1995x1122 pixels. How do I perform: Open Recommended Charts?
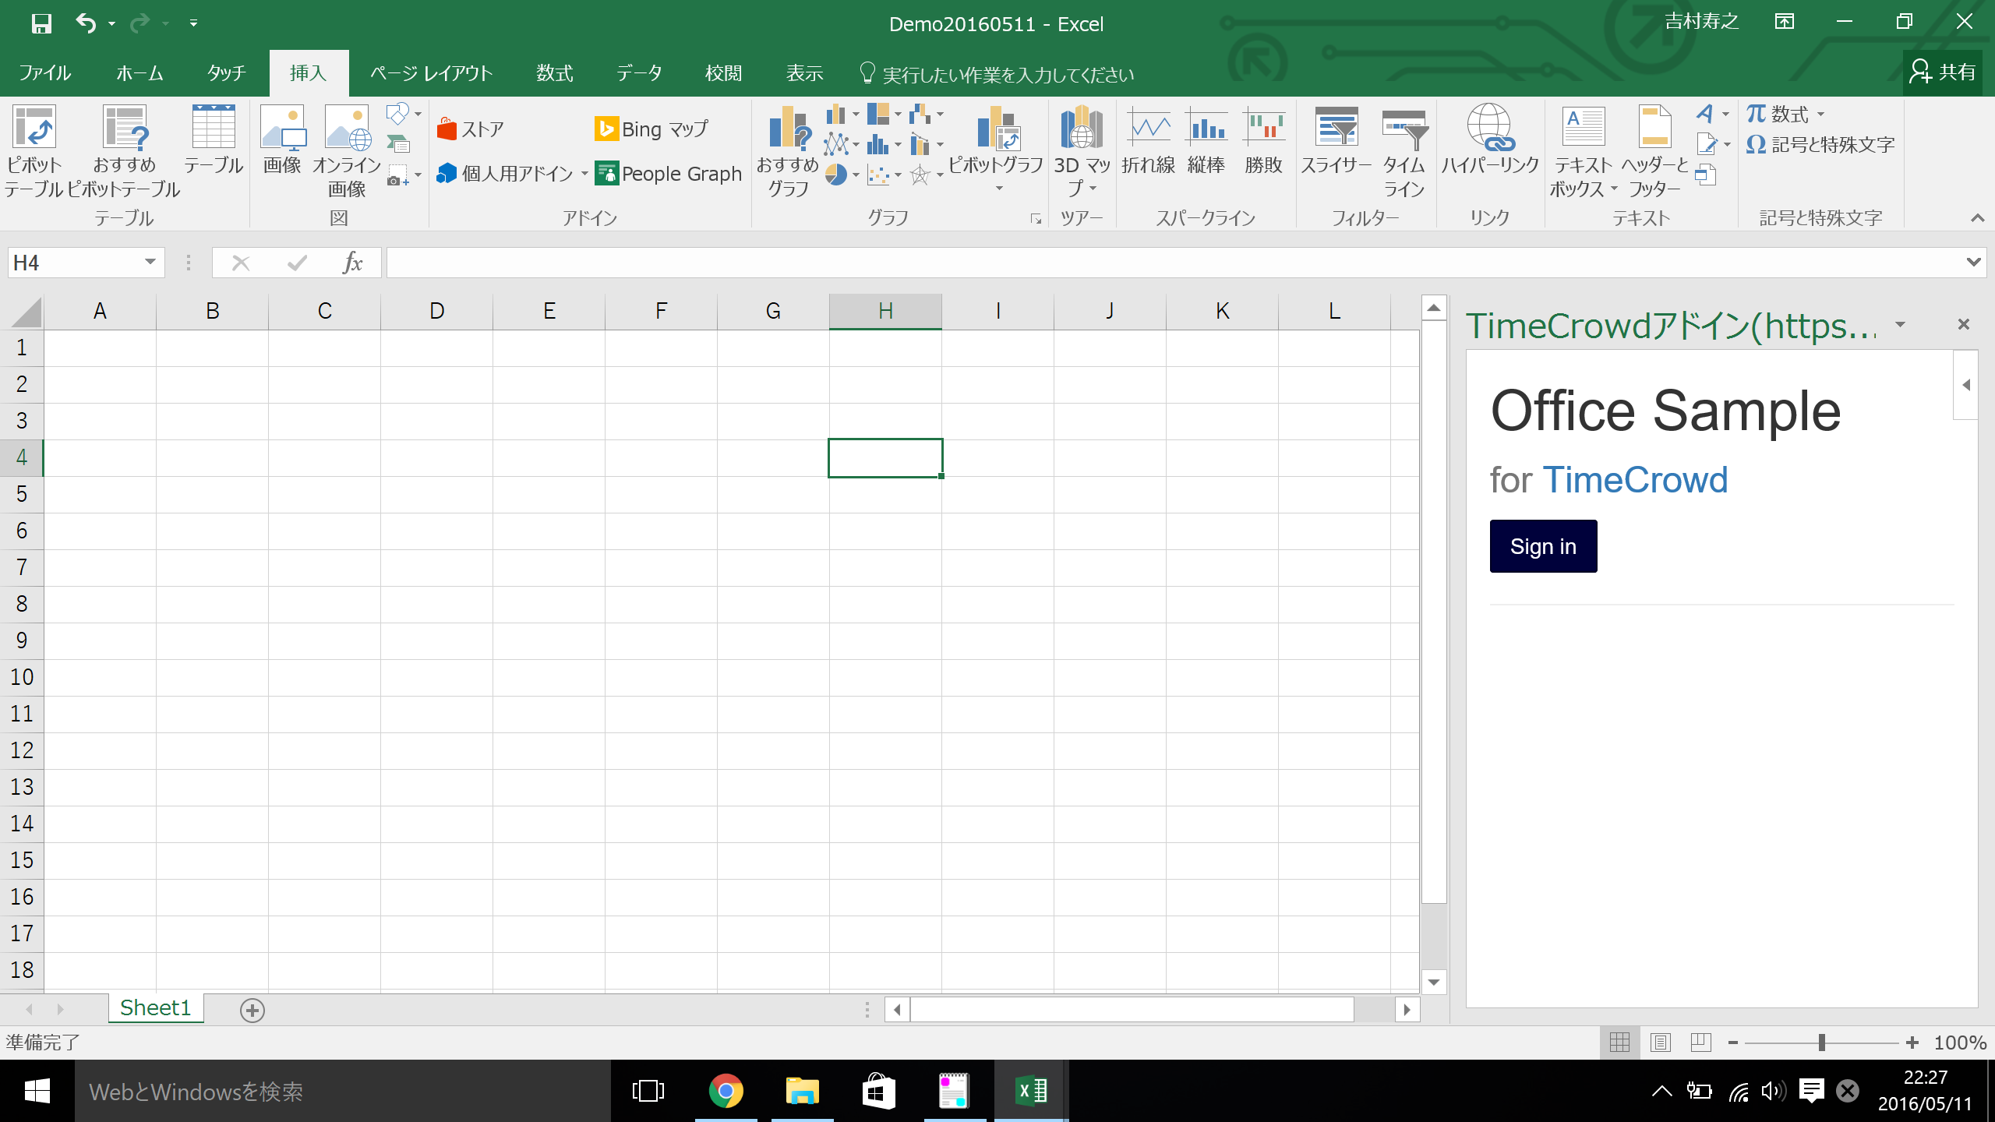point(788,151)
